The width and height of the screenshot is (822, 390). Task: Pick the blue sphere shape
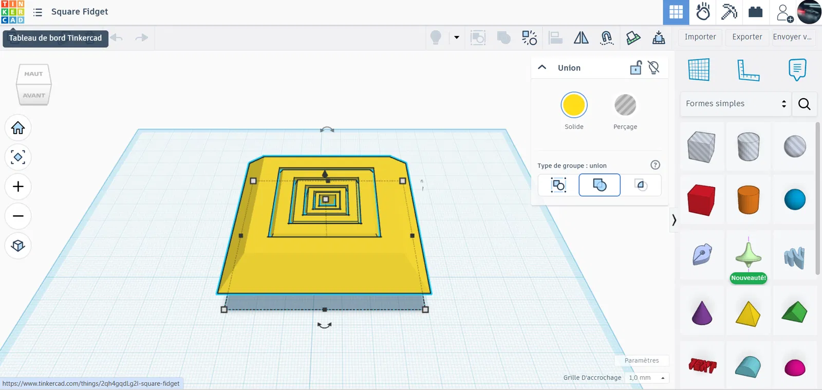click(795, 199)
